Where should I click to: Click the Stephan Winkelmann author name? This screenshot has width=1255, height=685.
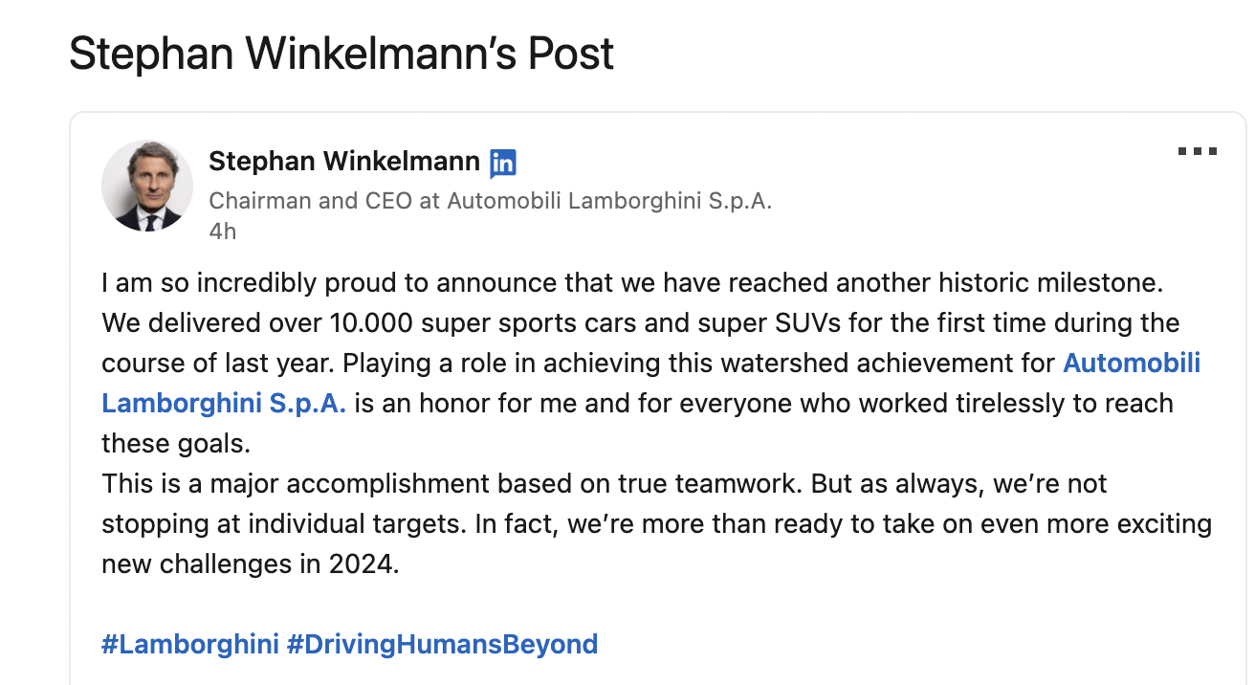pyautogui.click(x=344, y=162)
